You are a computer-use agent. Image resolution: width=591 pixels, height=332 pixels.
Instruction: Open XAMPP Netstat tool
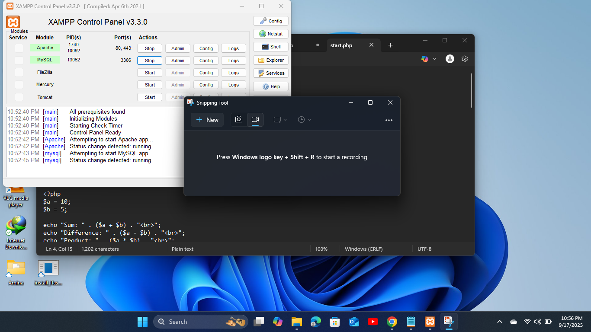click(271, 34)
